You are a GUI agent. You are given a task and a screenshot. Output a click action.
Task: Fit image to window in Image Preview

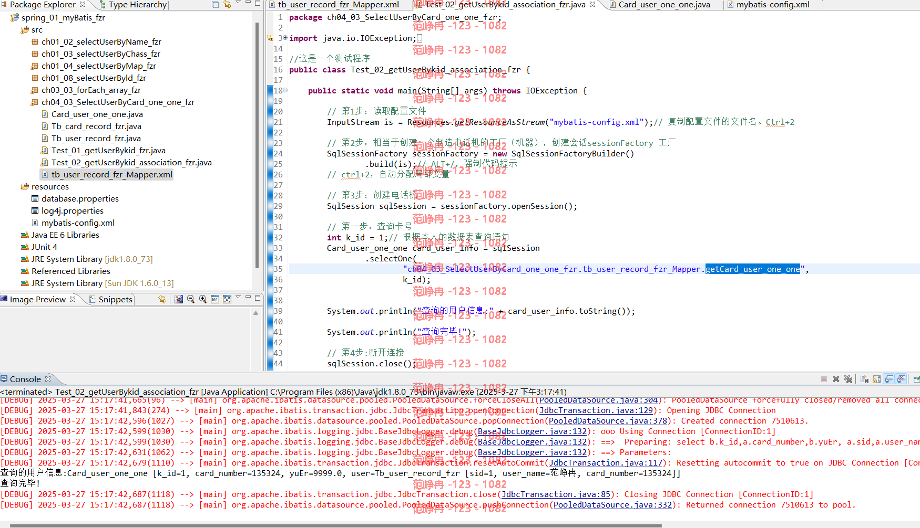227,299
